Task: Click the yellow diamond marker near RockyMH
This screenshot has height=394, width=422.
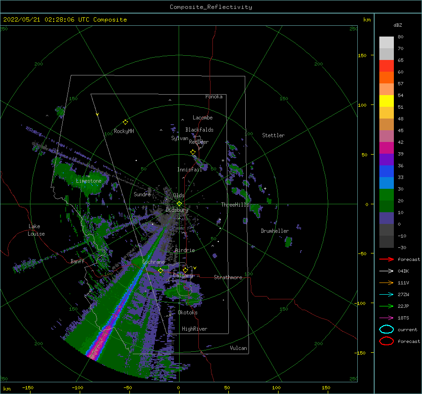Action: point(125,122)
